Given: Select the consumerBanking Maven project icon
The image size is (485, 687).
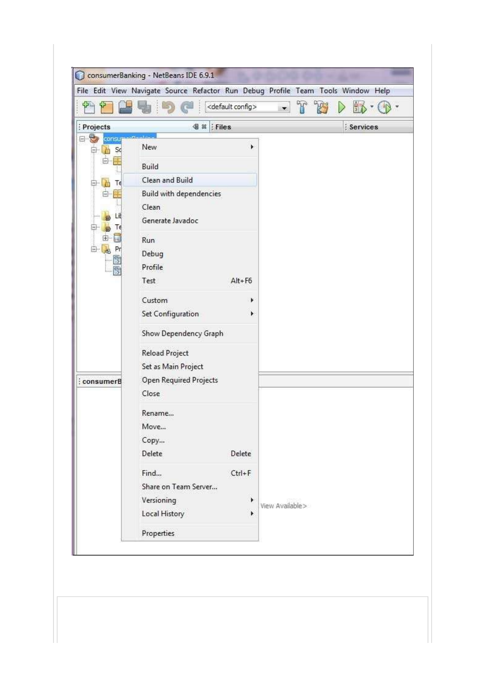Looking at the screenshot, I should point(94,138).
